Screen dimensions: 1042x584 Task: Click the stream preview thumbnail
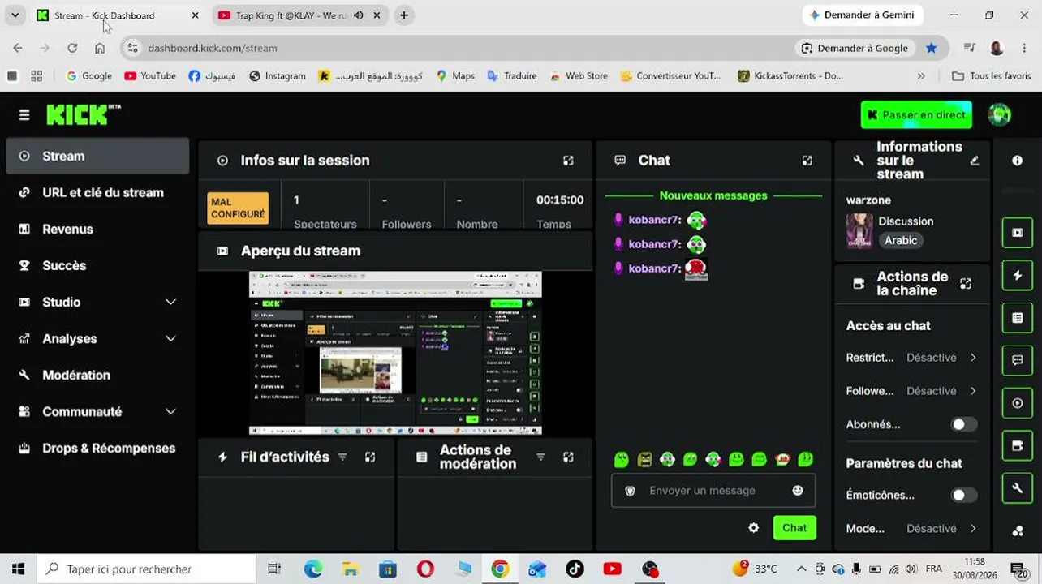[x=395, y=353]
